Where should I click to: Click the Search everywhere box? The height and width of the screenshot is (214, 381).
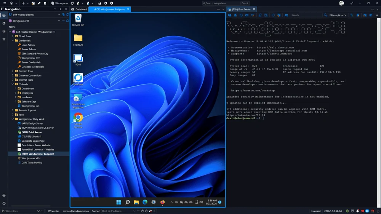click(225, 3)
